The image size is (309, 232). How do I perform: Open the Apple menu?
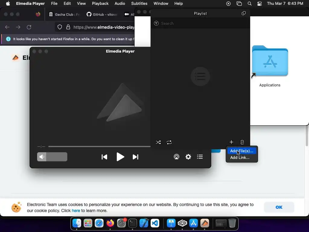8,4
